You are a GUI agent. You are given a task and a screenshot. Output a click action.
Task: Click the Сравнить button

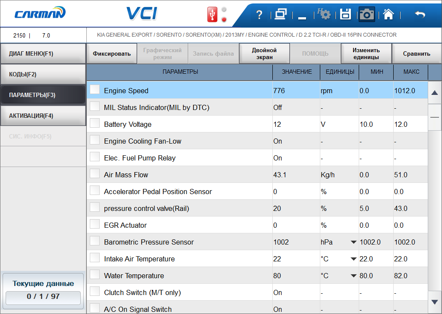click(x=417, y=53)
